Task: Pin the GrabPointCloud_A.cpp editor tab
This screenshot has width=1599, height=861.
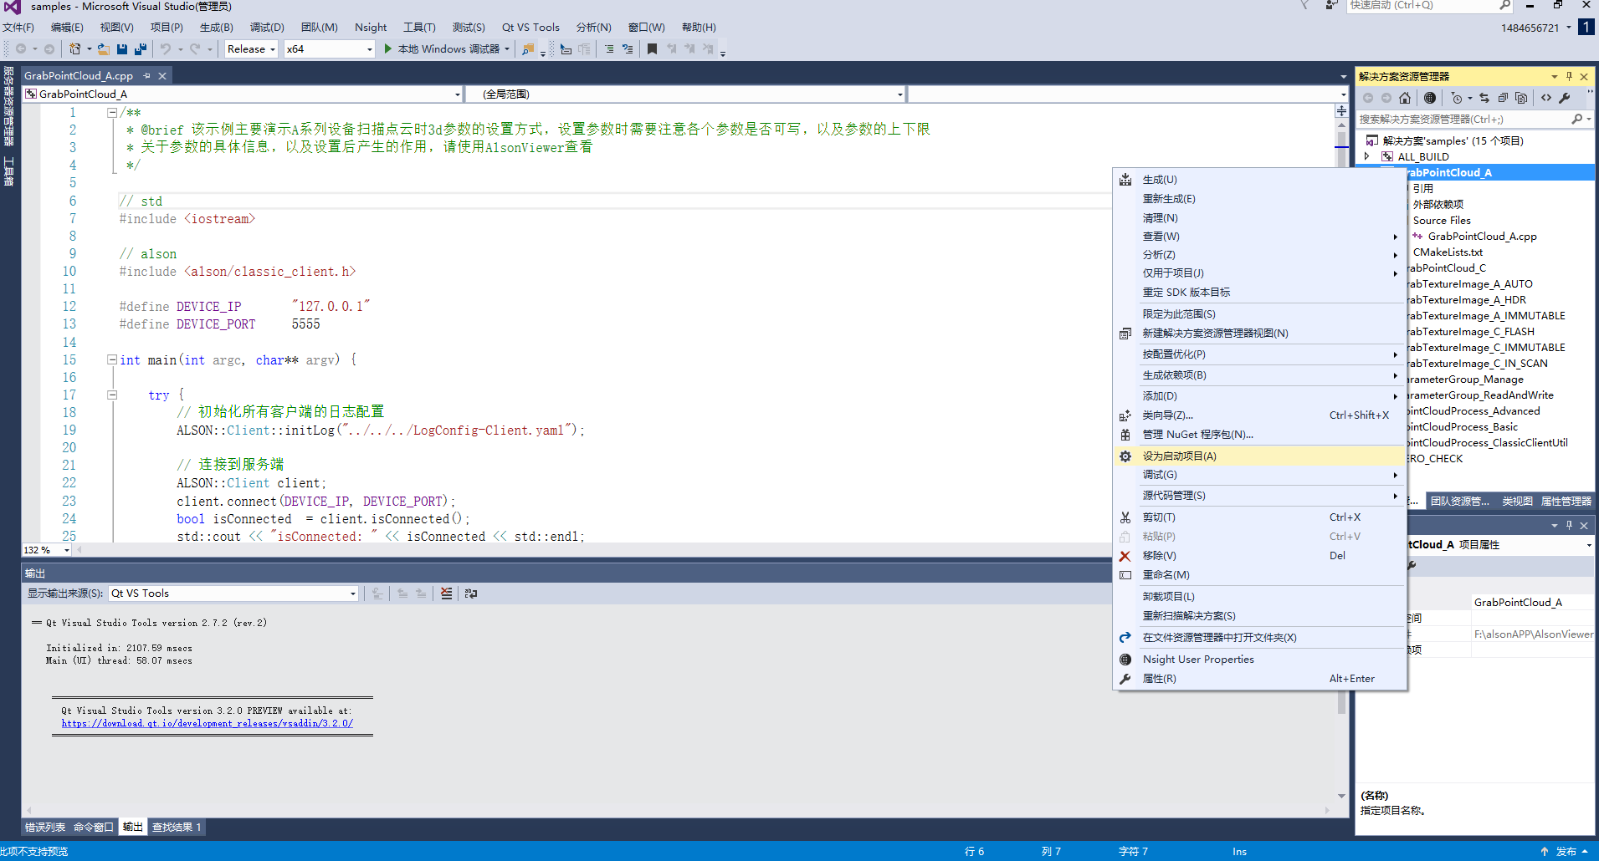Action: point(147,76)
